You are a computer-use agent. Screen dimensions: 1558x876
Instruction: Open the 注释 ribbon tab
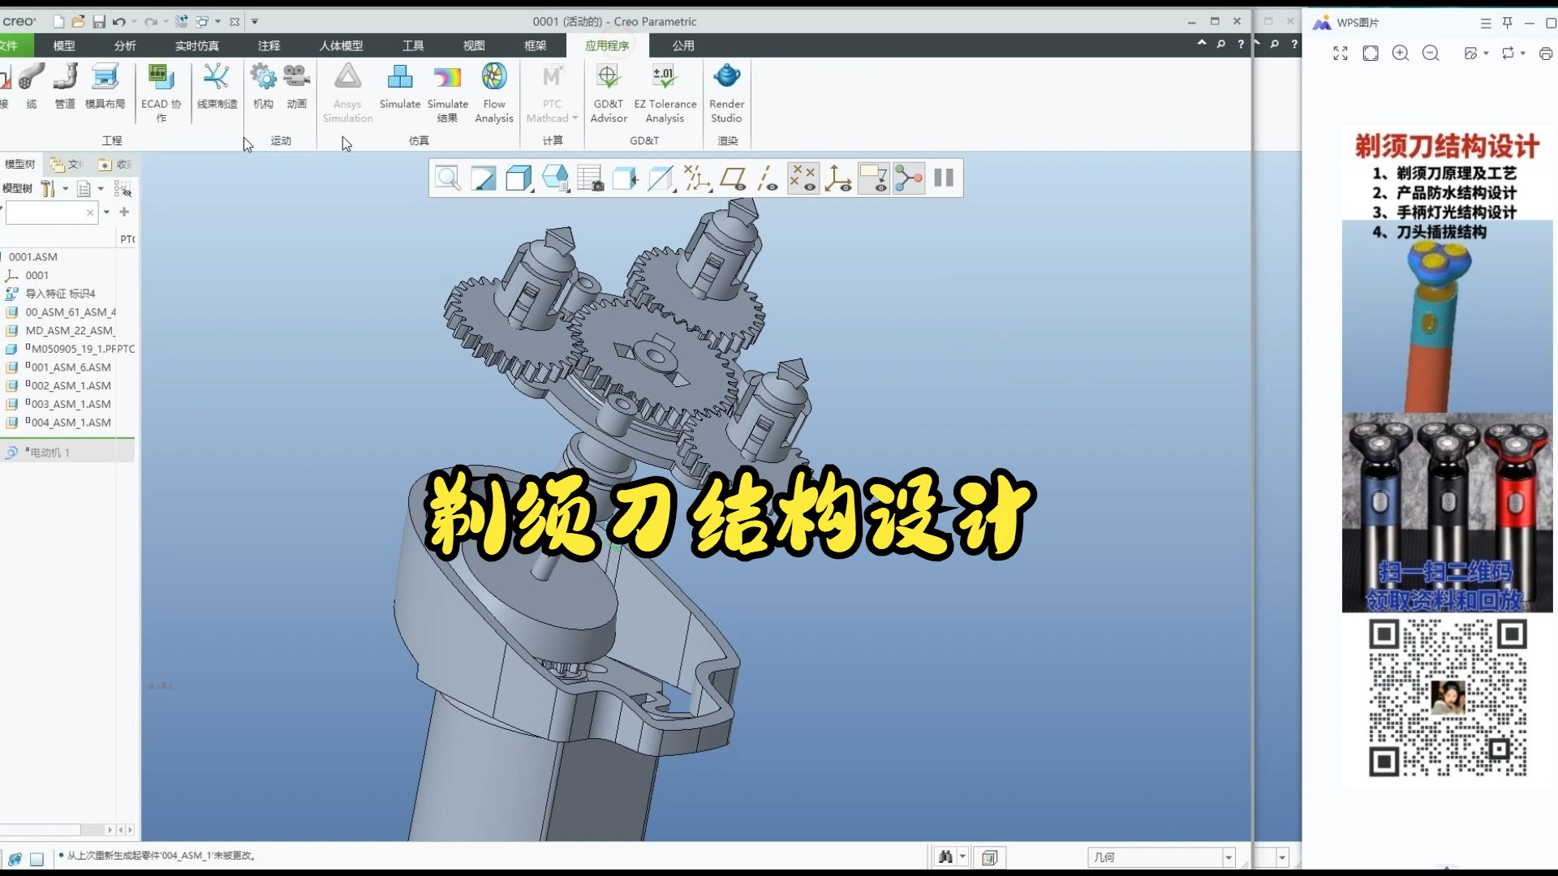(x=269, y=45)
